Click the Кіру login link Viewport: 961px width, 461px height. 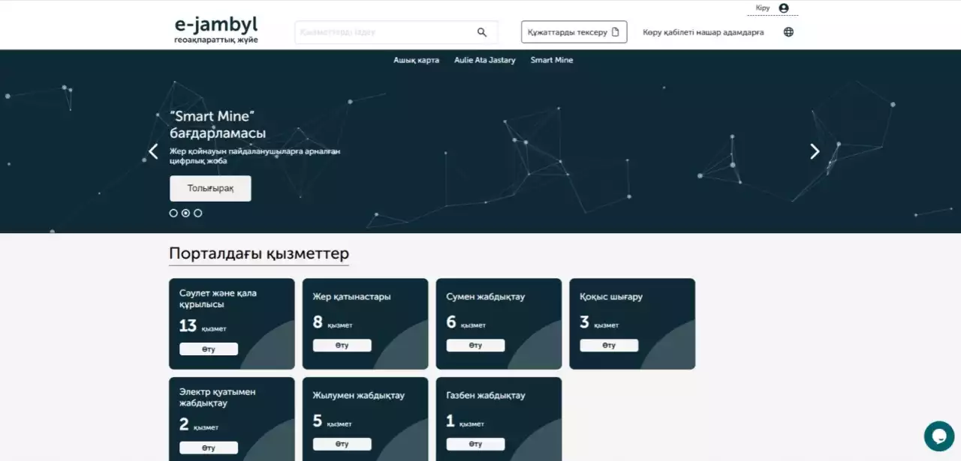pyautogui.click(x=763, y=8)
